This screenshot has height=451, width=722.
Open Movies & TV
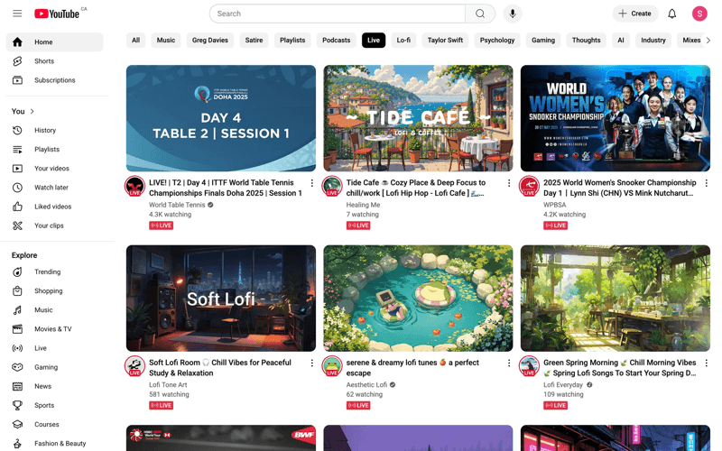point(55,329)
